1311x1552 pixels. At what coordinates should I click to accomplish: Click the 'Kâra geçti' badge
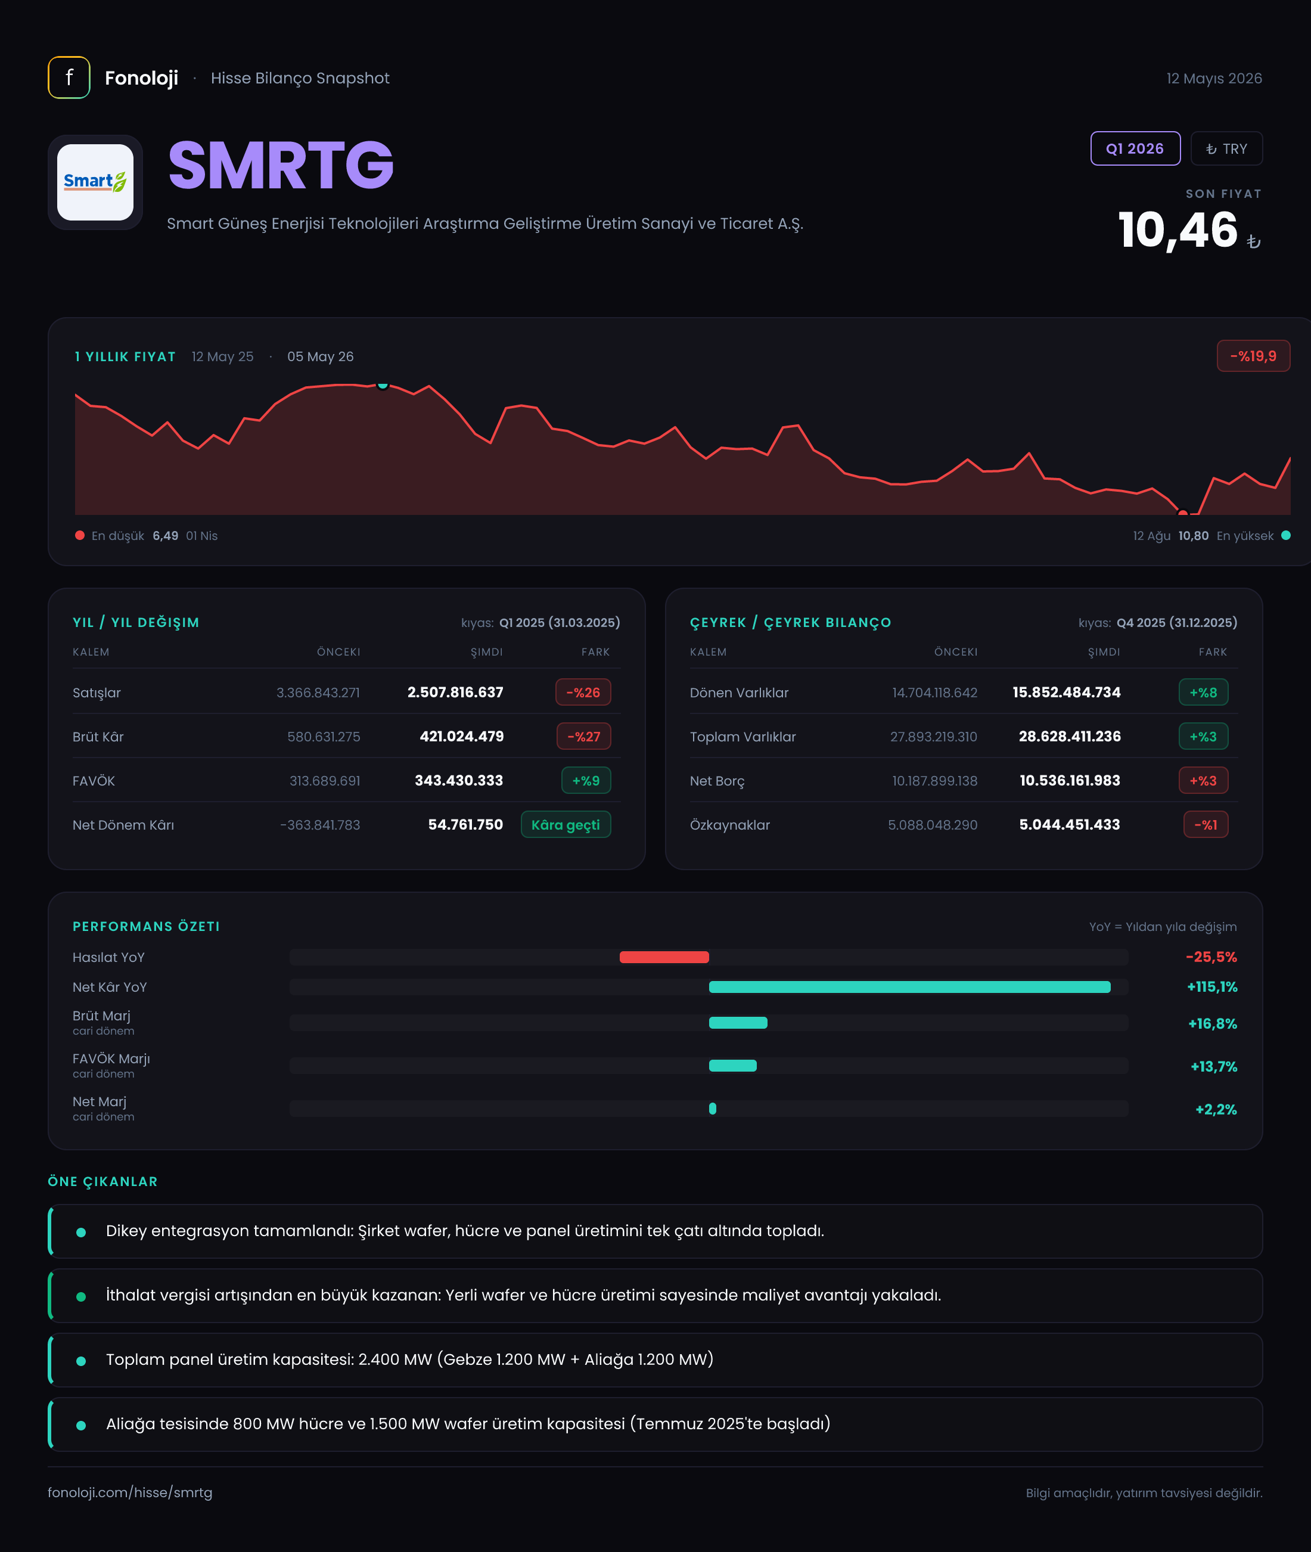pos(566,824)
